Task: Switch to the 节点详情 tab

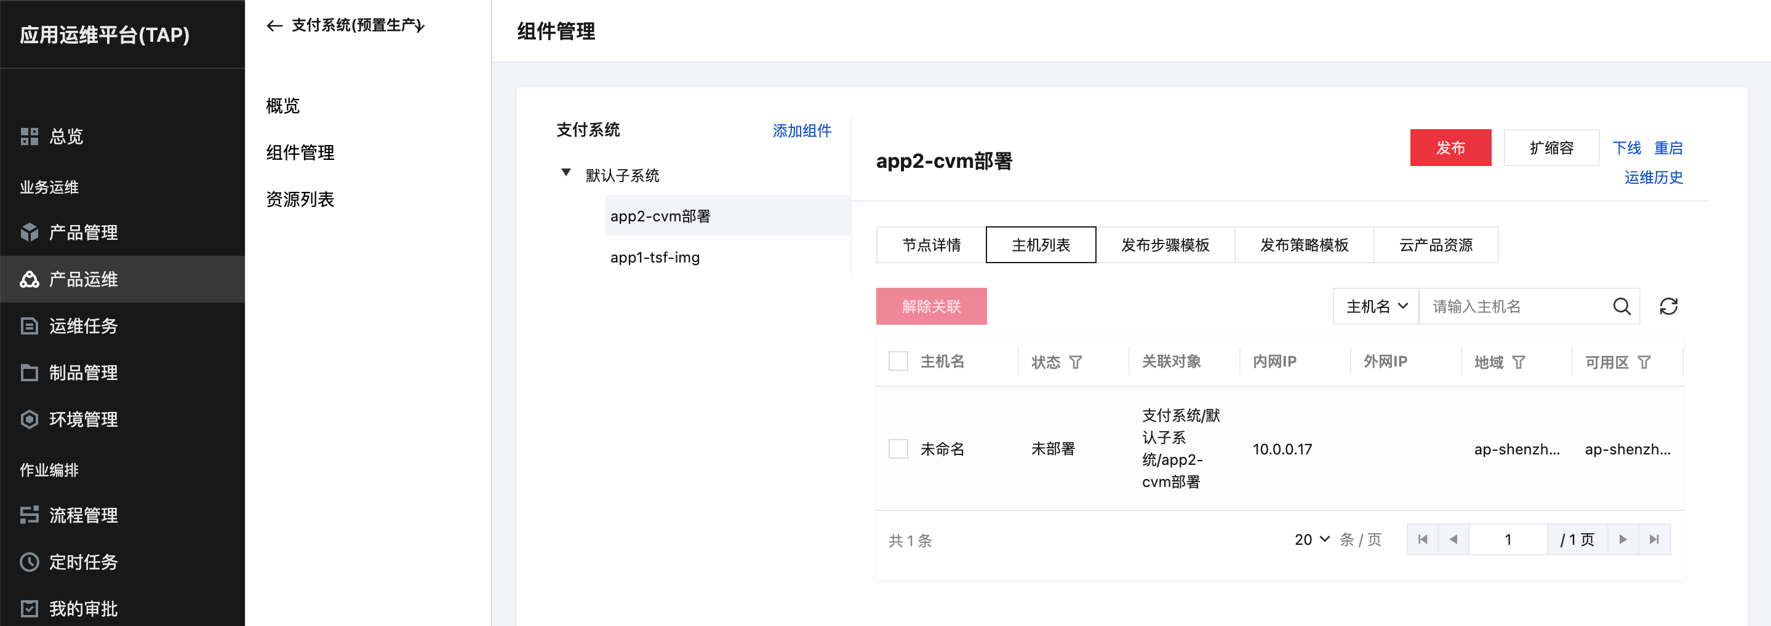Action: [931, 245]
